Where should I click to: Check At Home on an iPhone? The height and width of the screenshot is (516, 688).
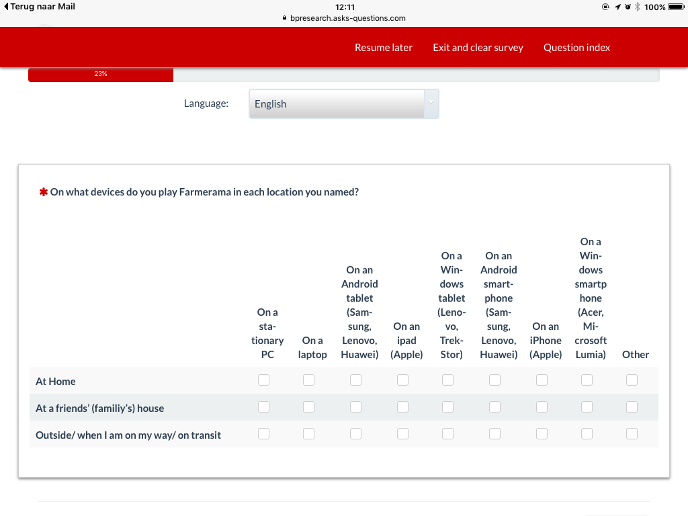(542, 380)
